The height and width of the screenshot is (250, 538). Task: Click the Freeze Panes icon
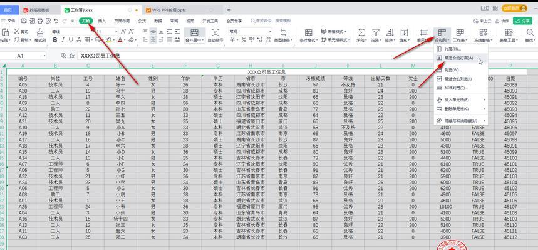[484, 32]
